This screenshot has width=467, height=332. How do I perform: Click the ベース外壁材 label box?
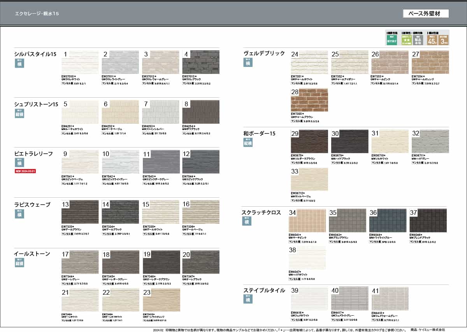coord(426,13)
